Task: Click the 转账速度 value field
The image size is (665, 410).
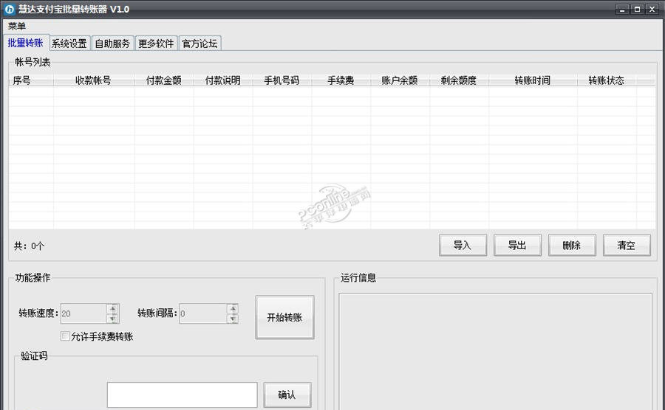Action: tap(84, 313)
